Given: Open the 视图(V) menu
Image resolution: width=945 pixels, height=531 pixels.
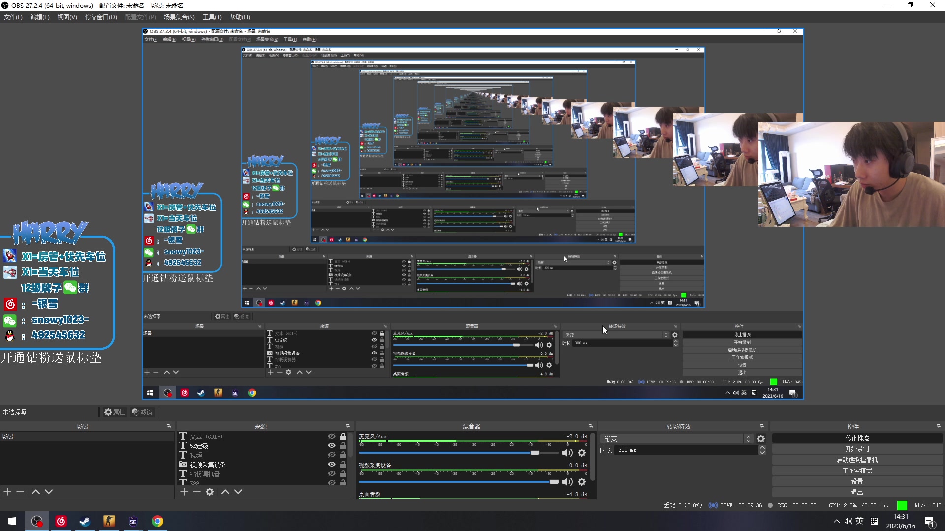Looking at the screenshot, I should 67,17.
